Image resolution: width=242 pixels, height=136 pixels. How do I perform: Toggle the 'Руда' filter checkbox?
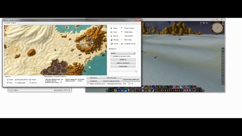pyautogui.click(x=8, y=83)
